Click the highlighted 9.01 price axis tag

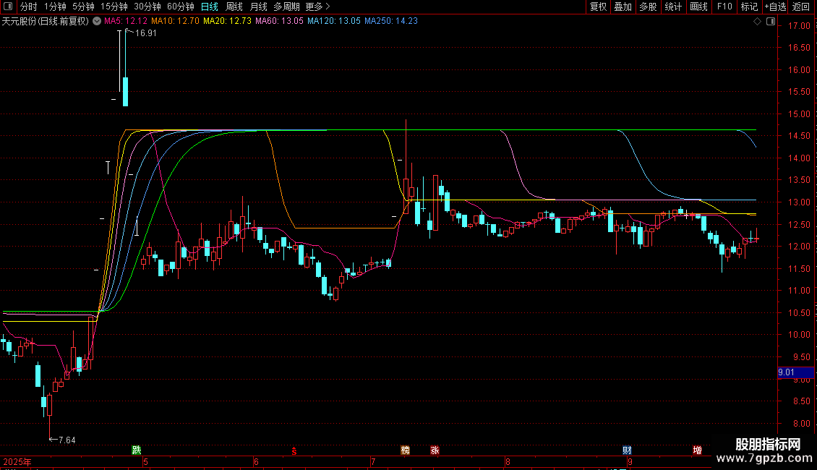795,372
